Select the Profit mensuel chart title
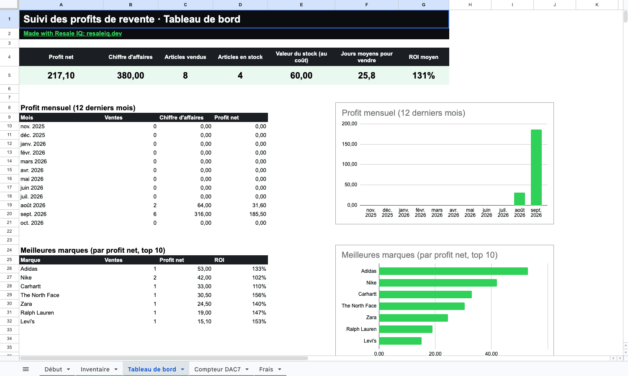628x376 pixels. click(404, 113)
